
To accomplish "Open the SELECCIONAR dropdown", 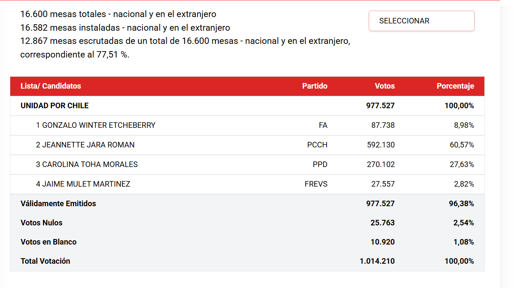I will pyautogui.click(x=421, y=21).
